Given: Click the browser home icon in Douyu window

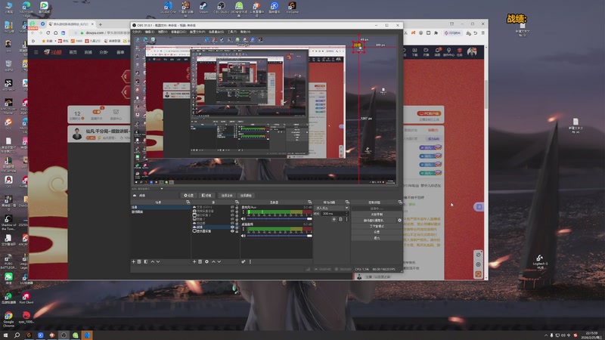Looking at the screenshot, I should point(55,33).
